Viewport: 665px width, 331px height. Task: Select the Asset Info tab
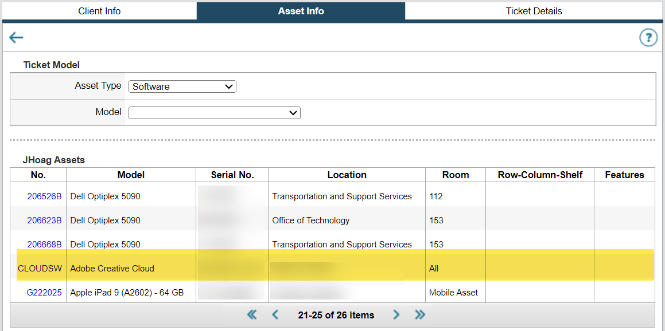coord(301,11)
